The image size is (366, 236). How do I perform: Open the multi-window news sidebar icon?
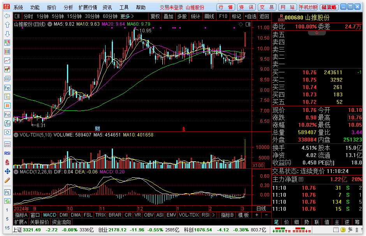coord(7,79)
